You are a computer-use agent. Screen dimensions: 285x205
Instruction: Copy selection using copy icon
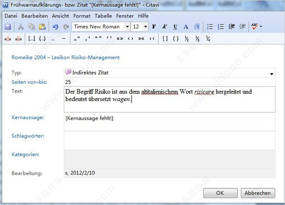[31, 26]
